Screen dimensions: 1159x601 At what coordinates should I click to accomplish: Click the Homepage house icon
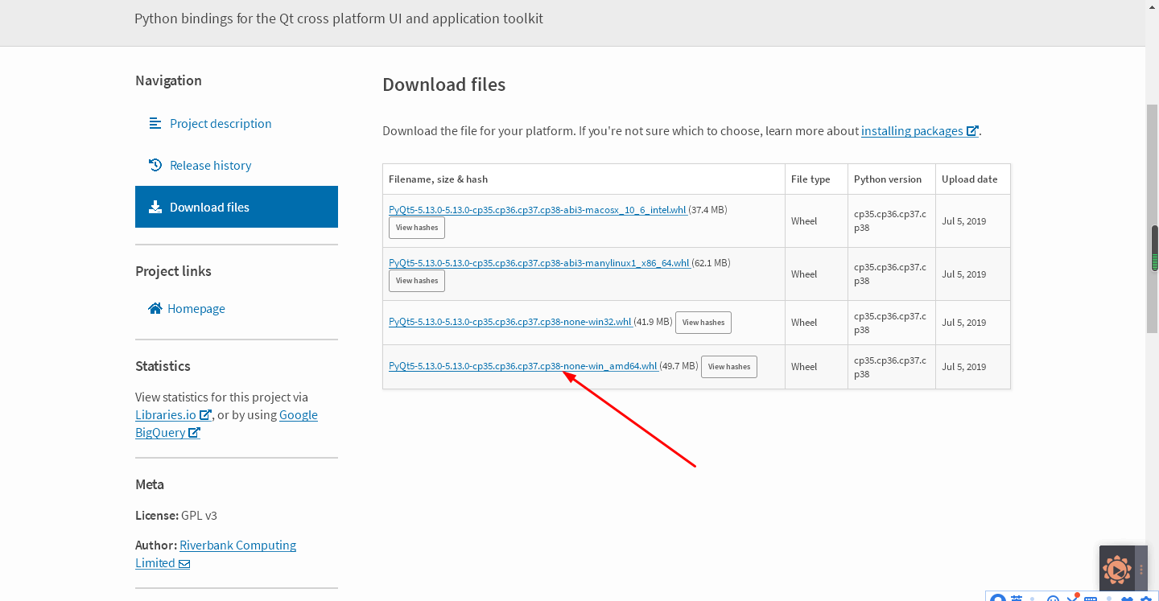point(155,308)
